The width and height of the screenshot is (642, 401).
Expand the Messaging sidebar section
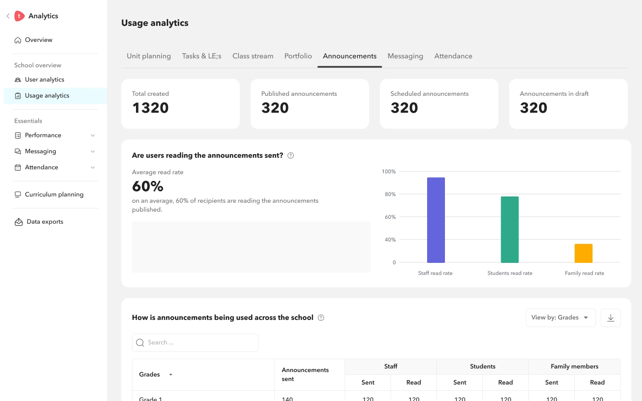point(93,151)
